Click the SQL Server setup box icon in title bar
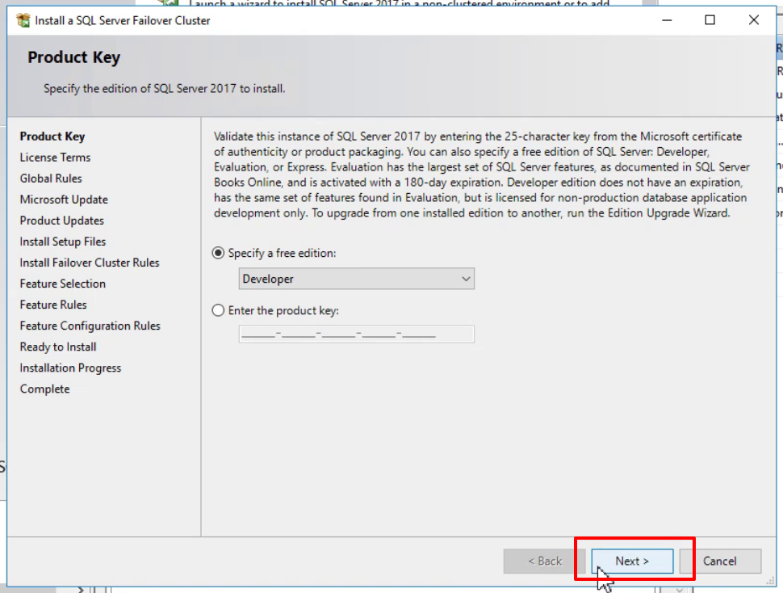 (x=23, y=20)
